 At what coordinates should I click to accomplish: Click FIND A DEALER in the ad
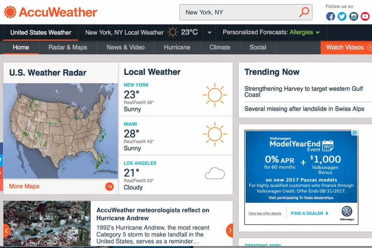310,214
